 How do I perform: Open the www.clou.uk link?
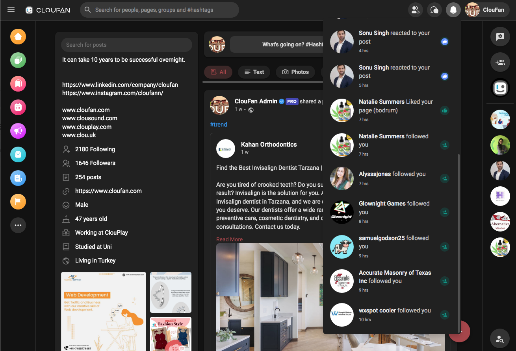point(79,135)
